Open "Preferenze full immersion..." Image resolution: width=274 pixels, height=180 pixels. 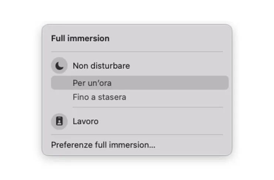click(103, 145)
